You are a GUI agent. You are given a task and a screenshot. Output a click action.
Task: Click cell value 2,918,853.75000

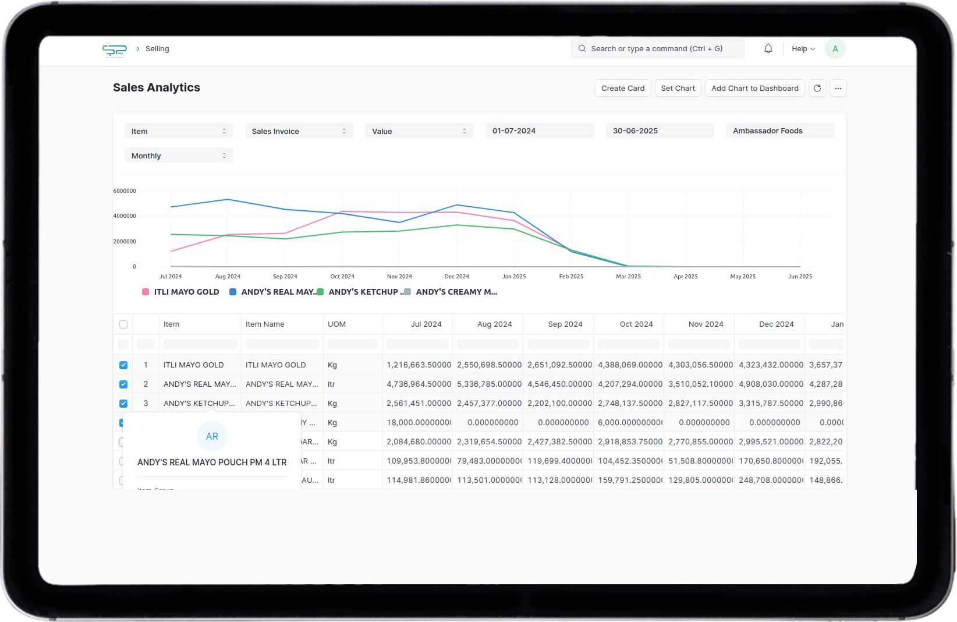(630, 442)
